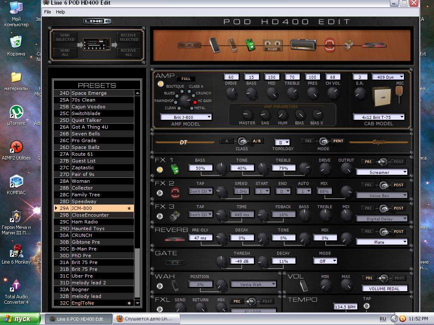Select the green Screamer pedal in signal chain

point(250,44)
